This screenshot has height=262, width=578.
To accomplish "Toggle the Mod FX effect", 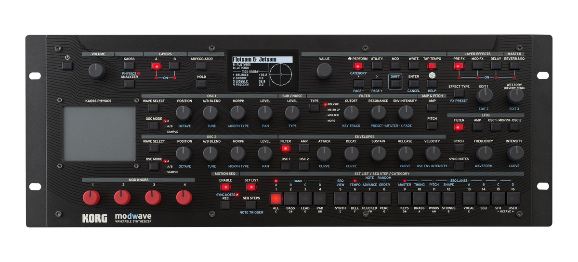I will (477, 65).
